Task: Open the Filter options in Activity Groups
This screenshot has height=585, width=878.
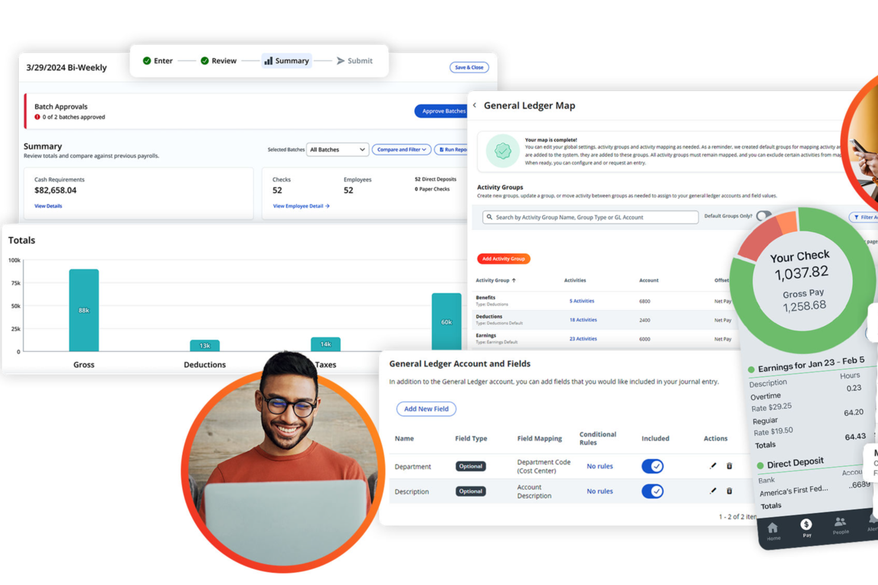Action: [864, 217]
